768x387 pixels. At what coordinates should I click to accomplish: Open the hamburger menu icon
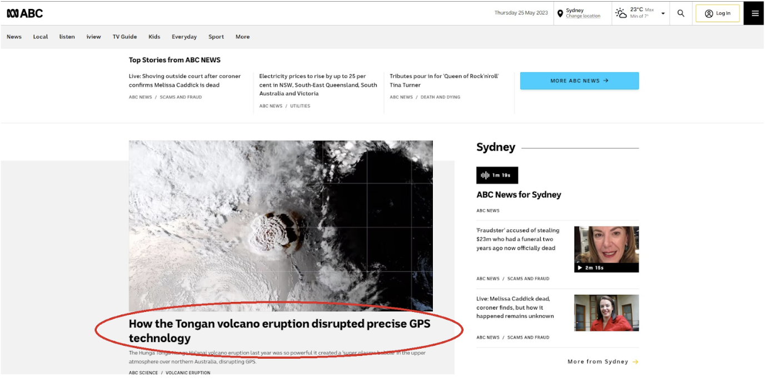pos(755,13)
